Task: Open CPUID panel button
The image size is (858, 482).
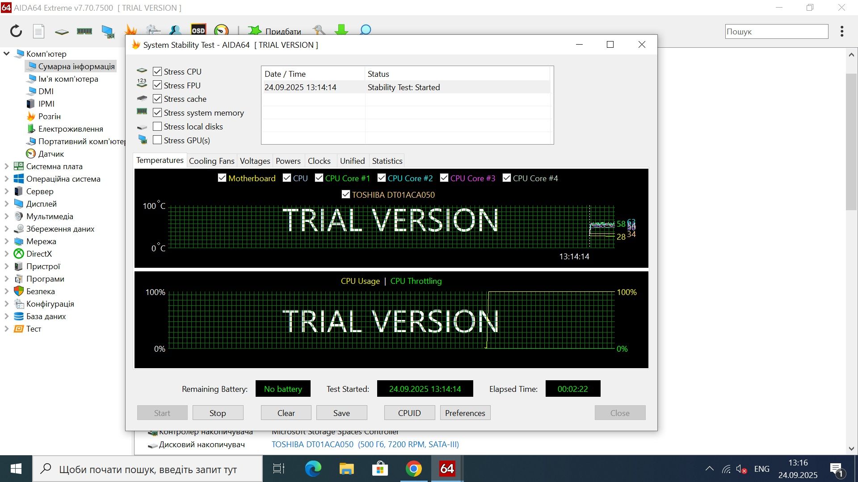Action: [x=409, y=413]
